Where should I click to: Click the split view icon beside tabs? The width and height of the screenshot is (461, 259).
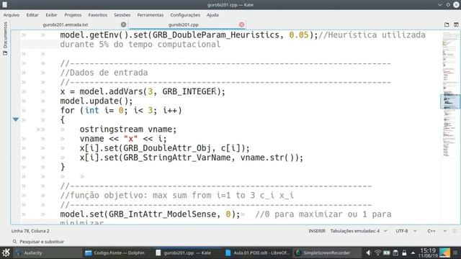pyautogui.click(x=456, y=24)
